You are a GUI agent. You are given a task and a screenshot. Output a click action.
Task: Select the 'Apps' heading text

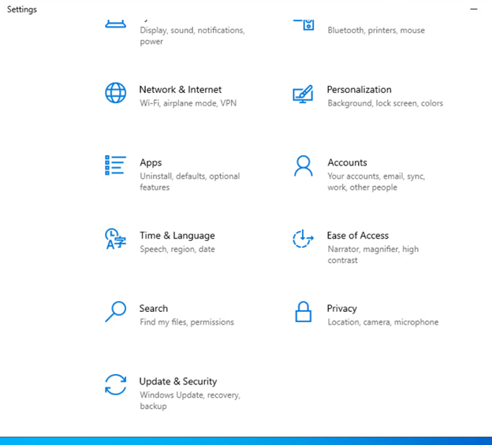151,163
